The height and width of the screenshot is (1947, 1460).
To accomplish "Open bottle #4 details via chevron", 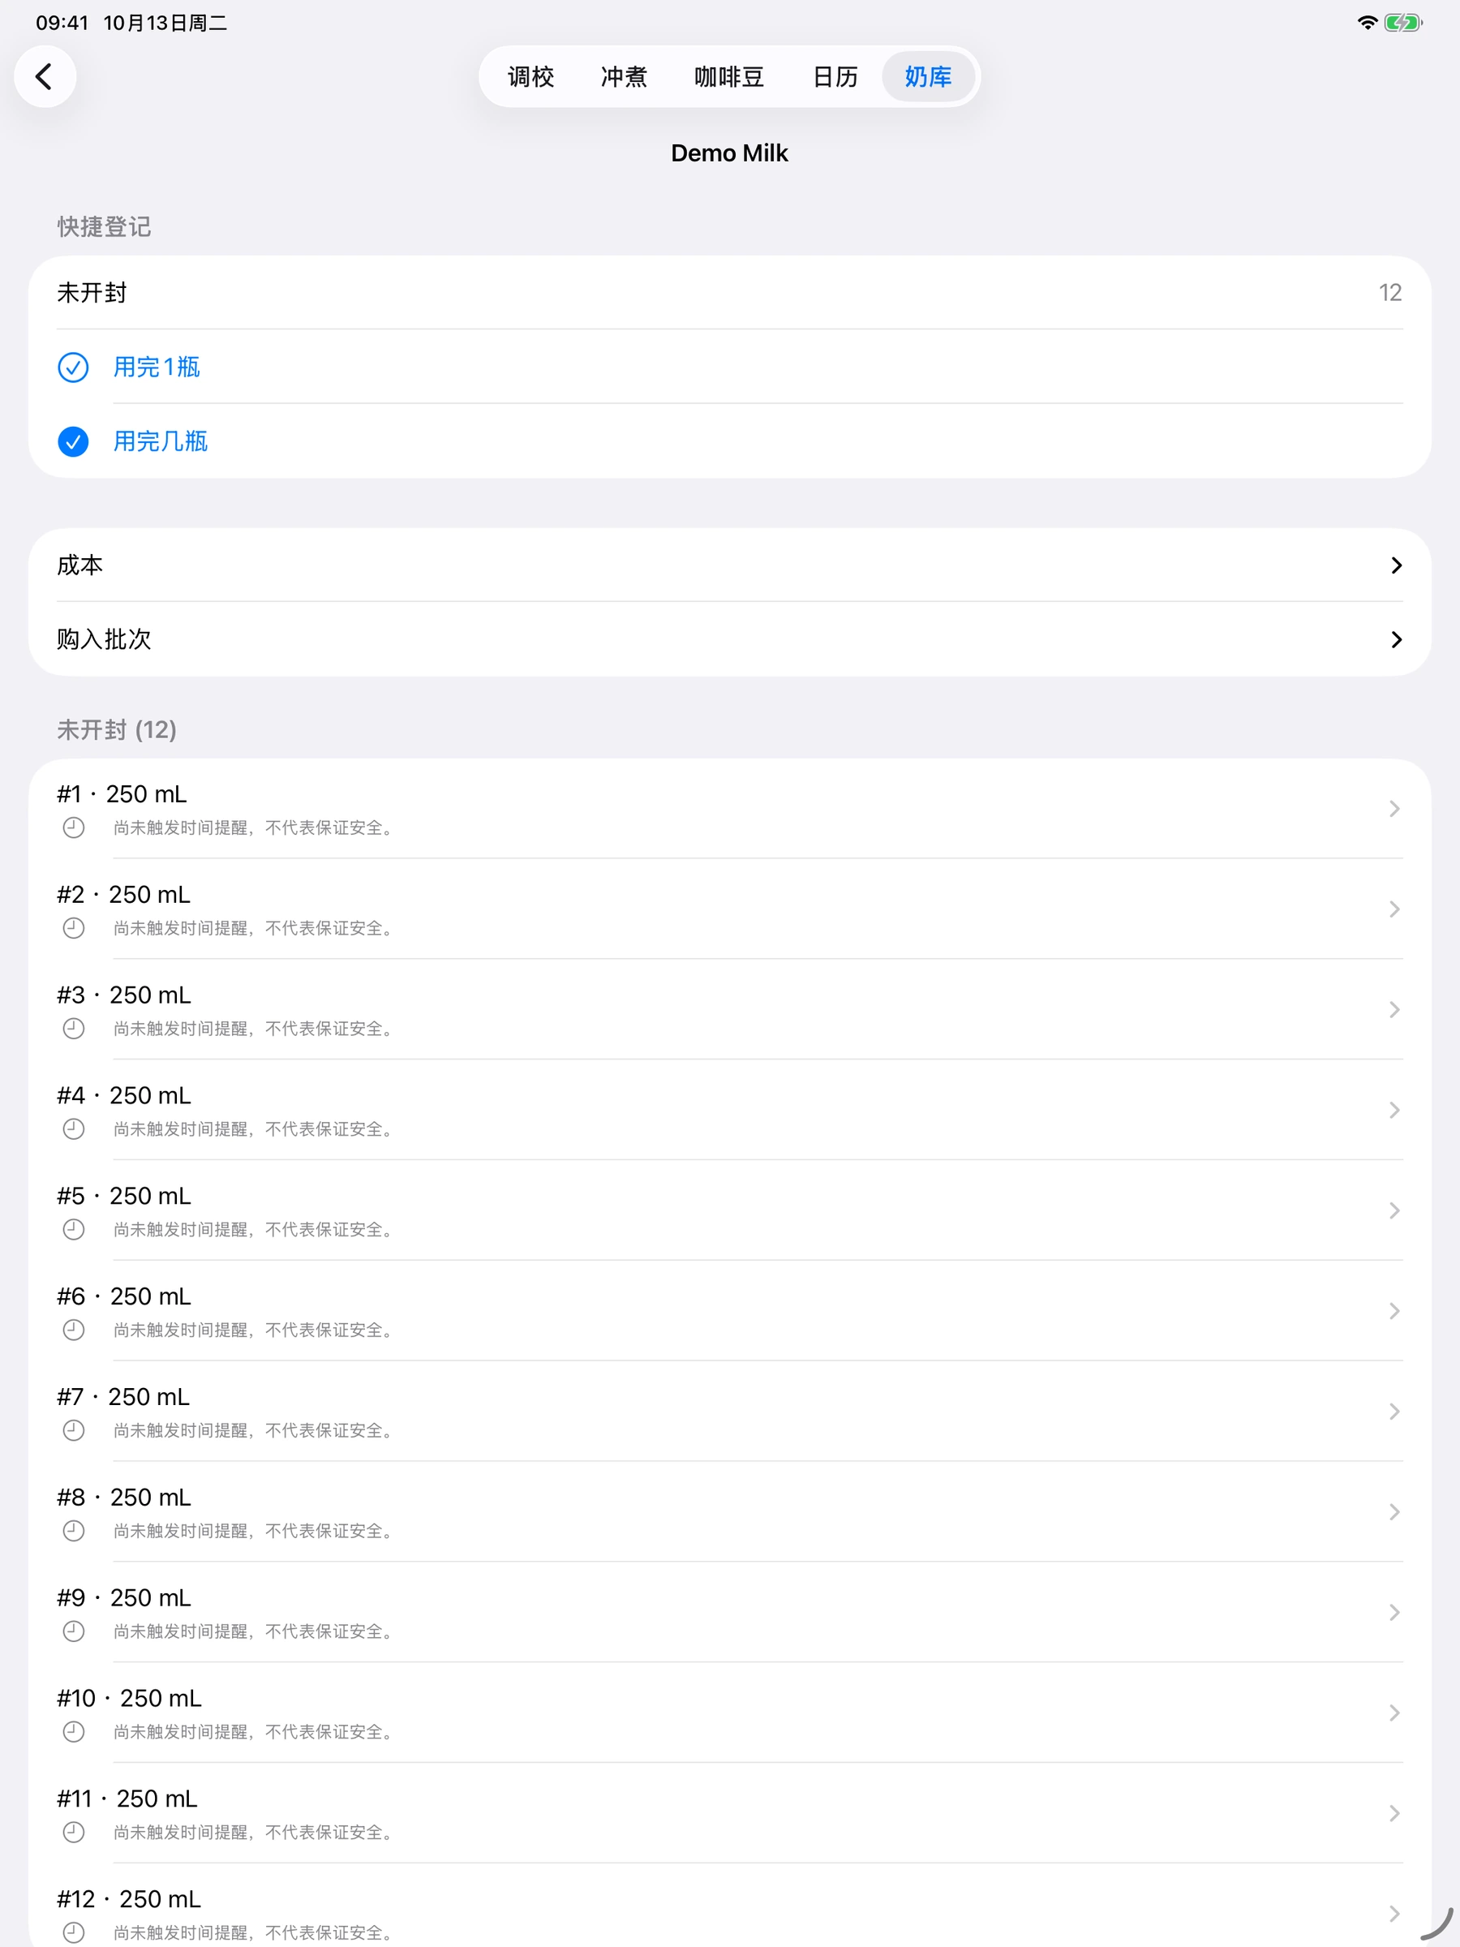I will 1394,1110.
